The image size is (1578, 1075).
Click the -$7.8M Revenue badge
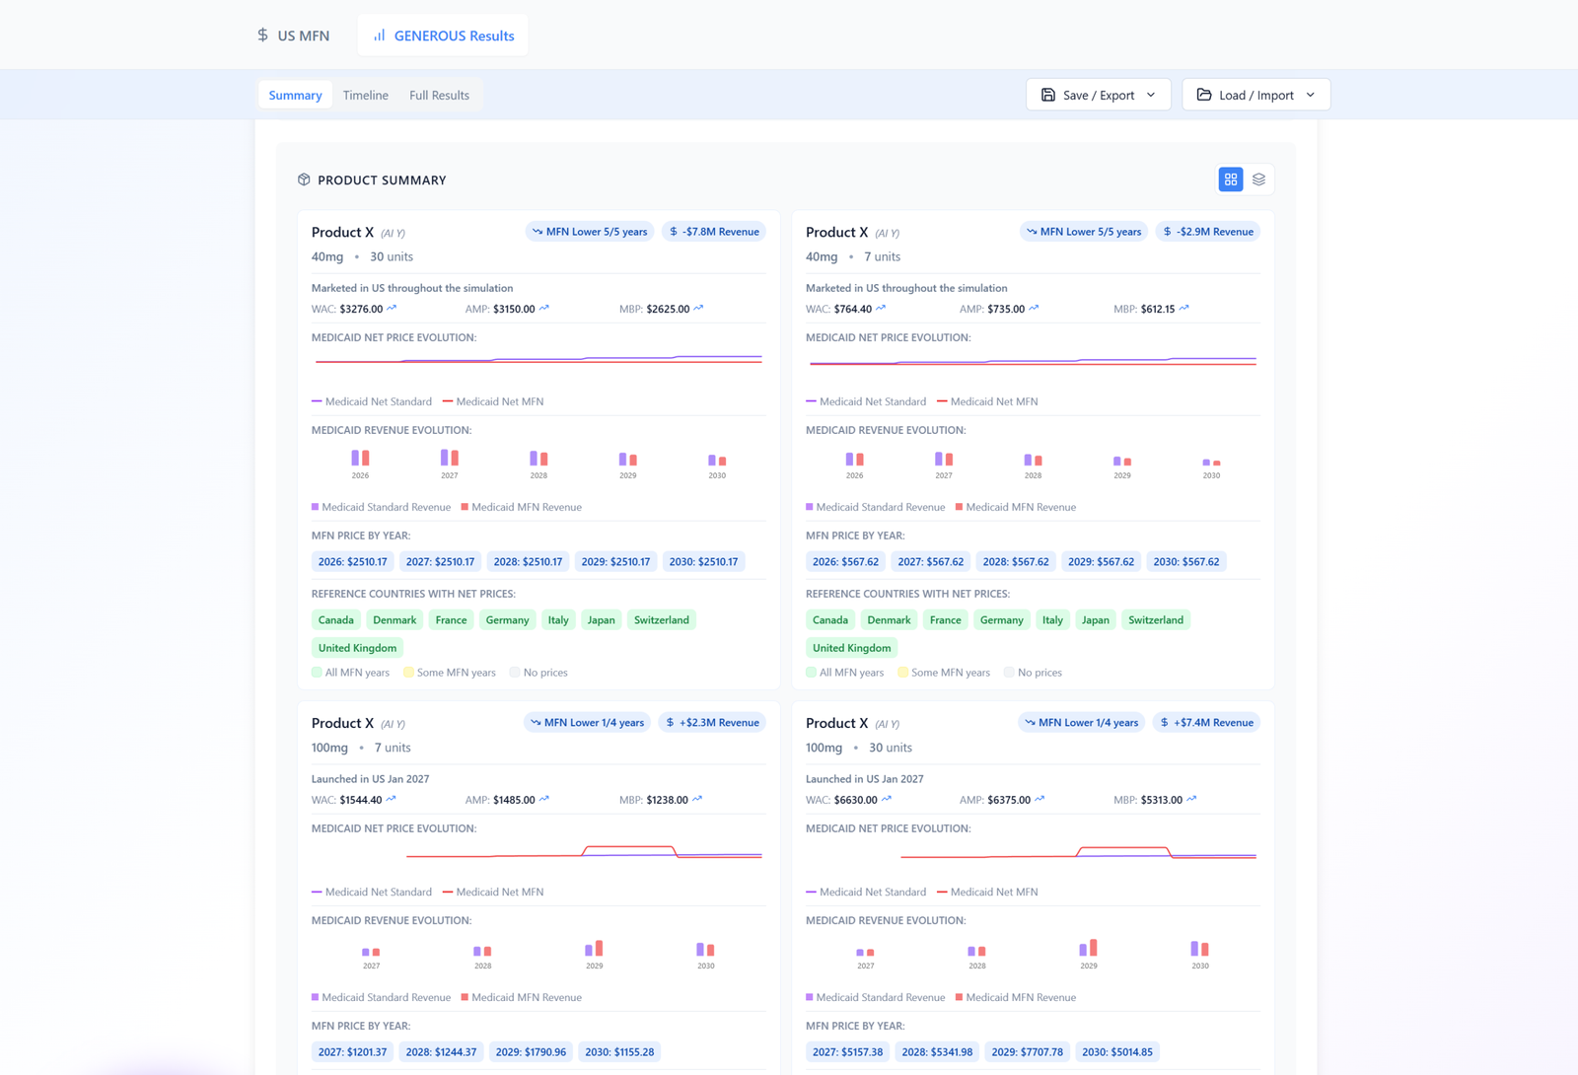[714, 231]
